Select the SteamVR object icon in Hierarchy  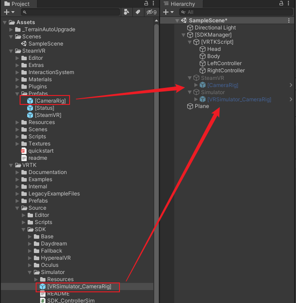[x=196, y=78]
